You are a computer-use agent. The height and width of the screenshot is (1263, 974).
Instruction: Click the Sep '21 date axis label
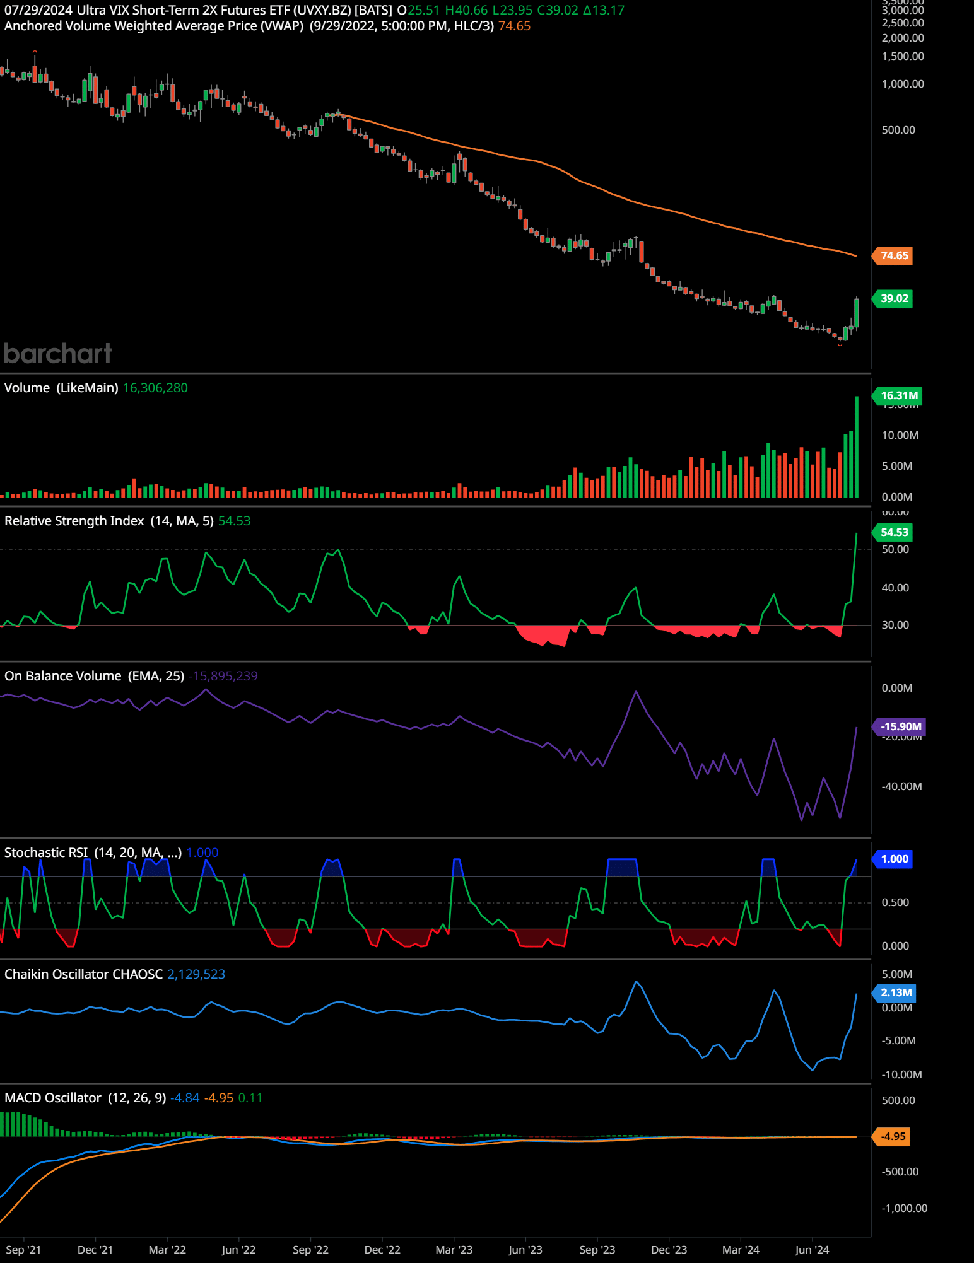tap(23, 1250)
